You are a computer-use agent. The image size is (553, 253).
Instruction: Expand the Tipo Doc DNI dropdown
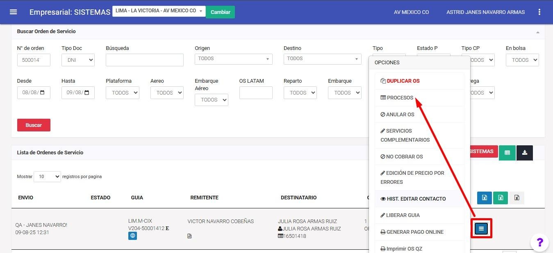78,60
